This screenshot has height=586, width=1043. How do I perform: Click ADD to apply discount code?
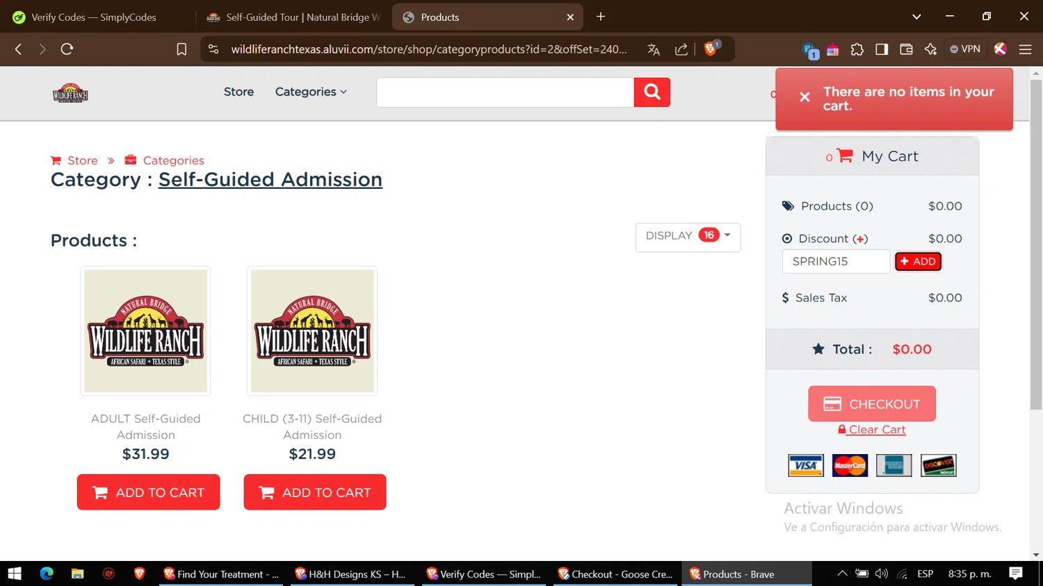tap(918, 261)
